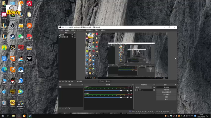
Task: Open source properties gear in sources toolbar
Action: [x=66, y=82]
